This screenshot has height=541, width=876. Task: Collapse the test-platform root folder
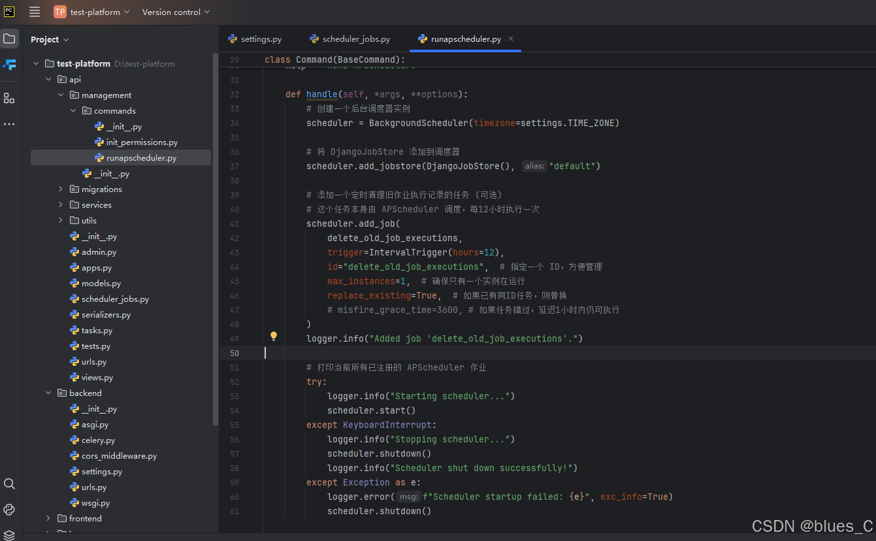point(36,63)
